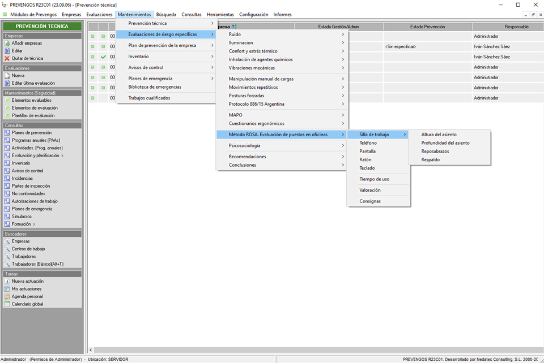Screen dimensions: 544x363
Task: Open the Herramientas menu
Action: coord(220,15)
